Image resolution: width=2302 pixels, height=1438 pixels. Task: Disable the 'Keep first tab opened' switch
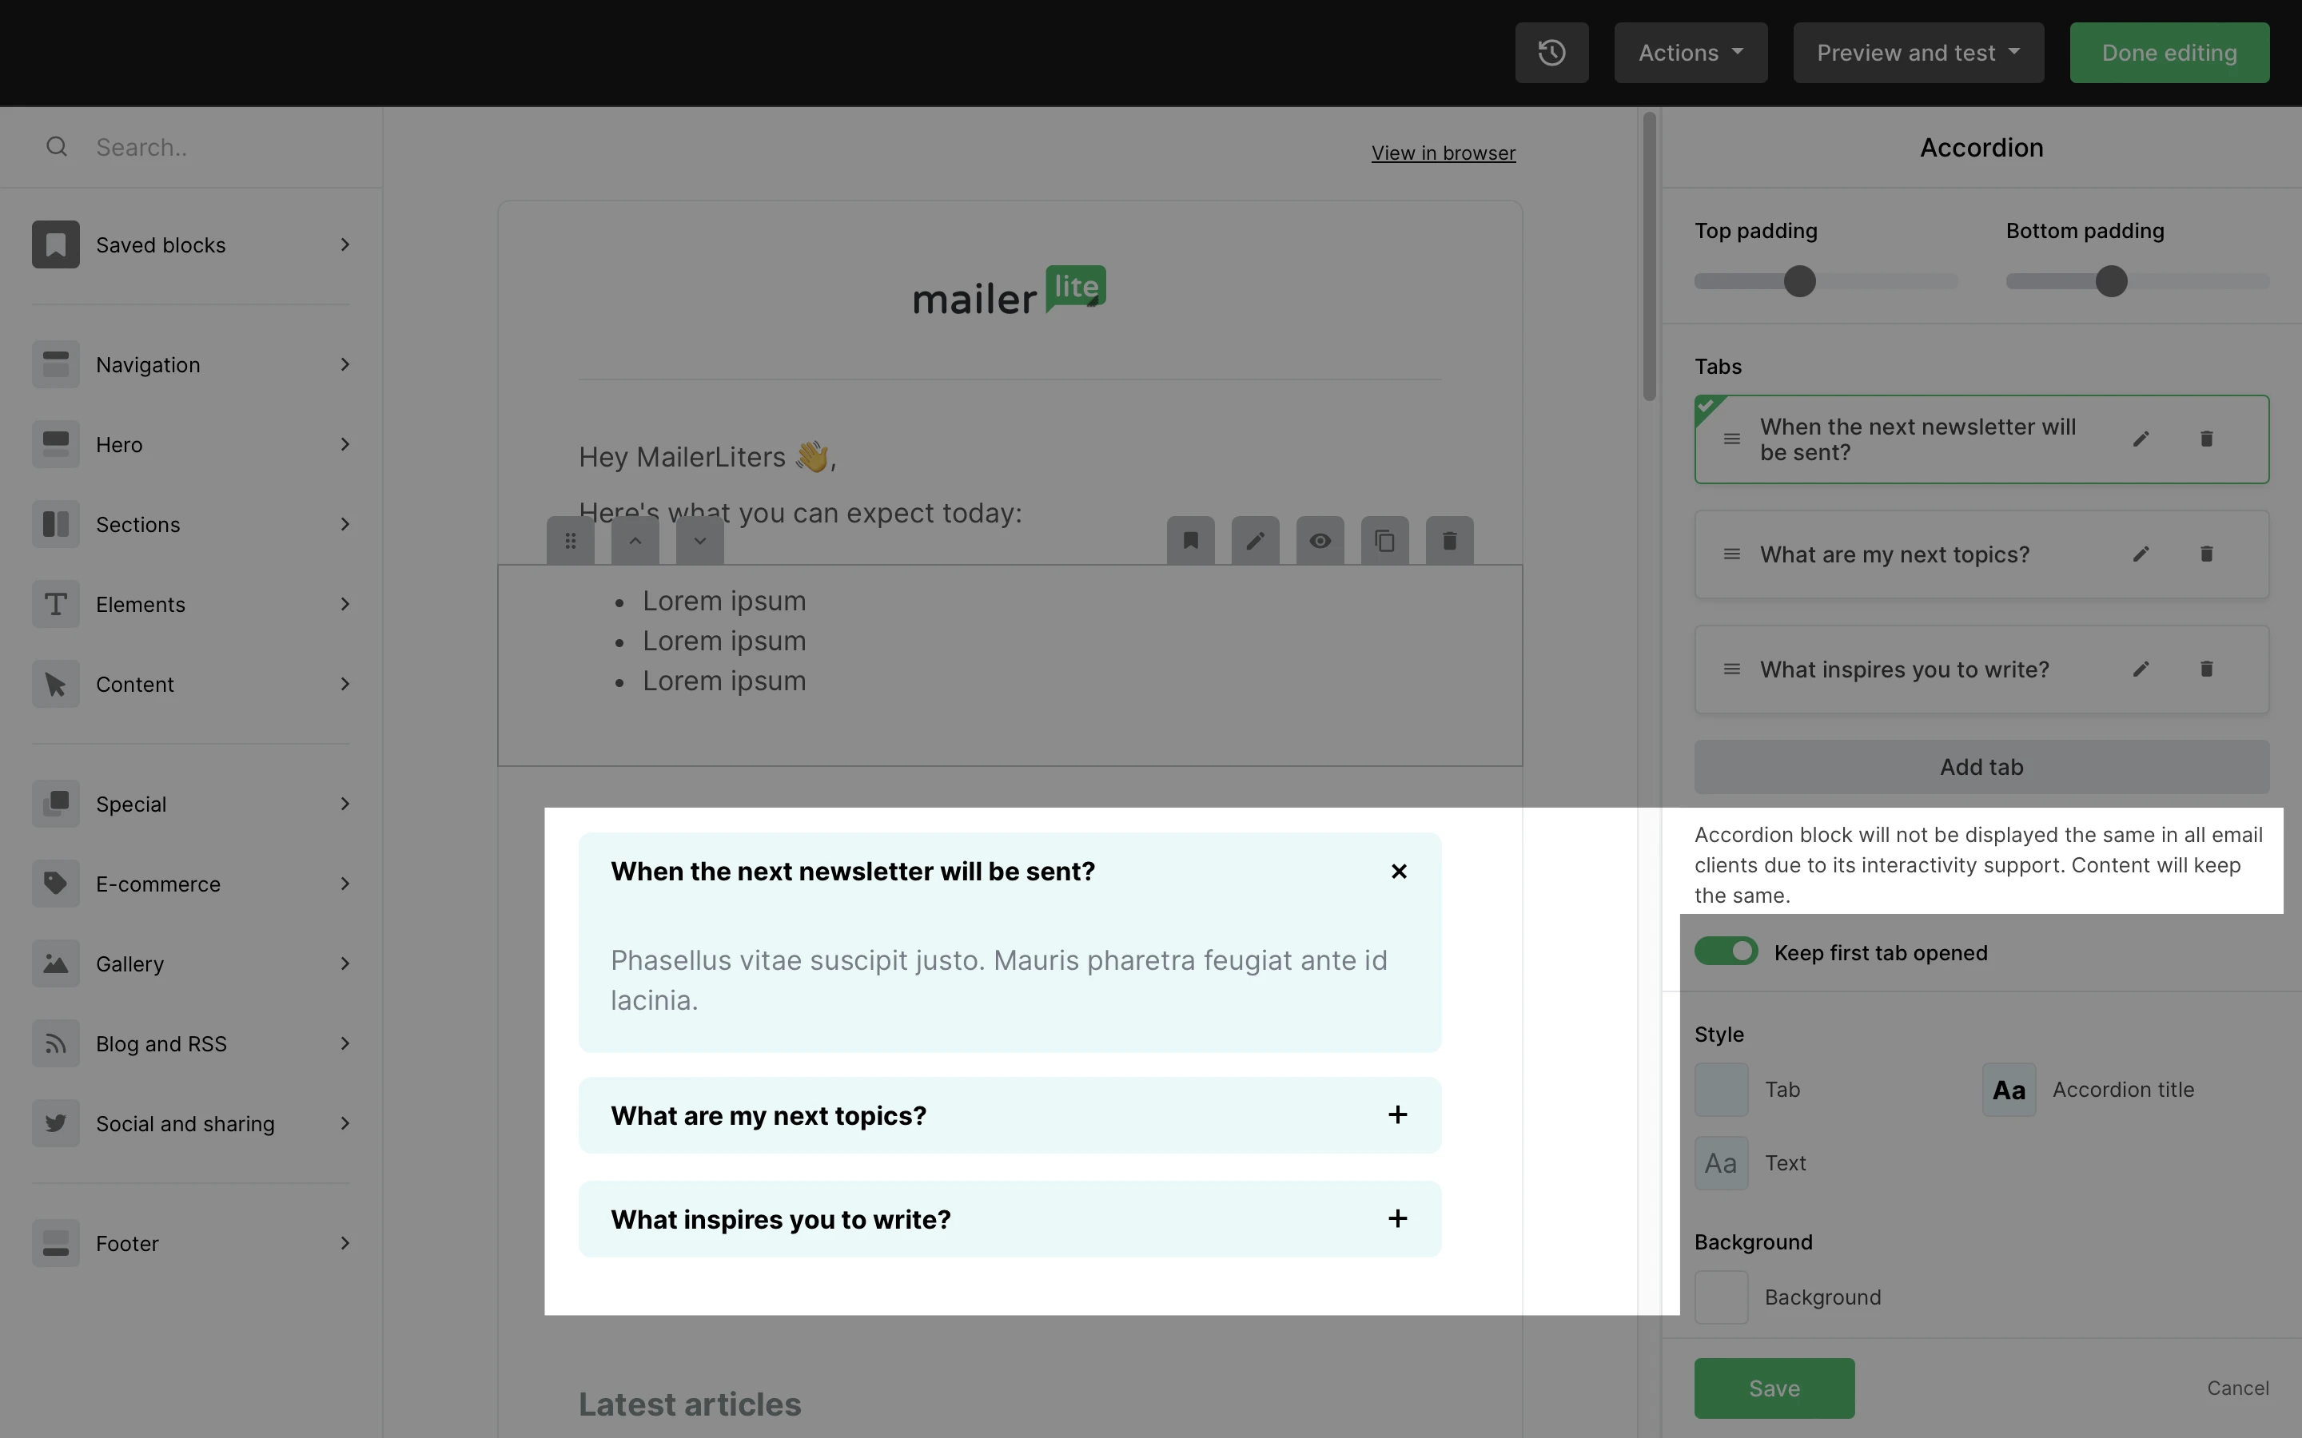pos(1726,952)
